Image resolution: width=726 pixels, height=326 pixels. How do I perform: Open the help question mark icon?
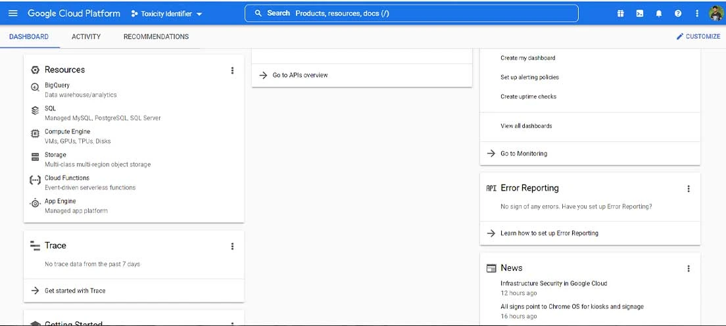(x=678, y=13)
